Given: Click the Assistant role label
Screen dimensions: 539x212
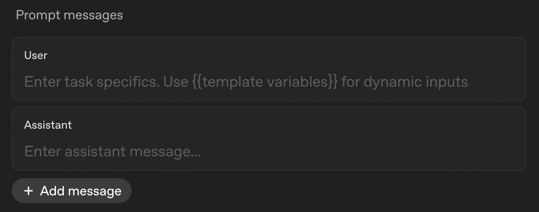Looking at the screenshot, I should pyautogui.click(x=48, y=125).
